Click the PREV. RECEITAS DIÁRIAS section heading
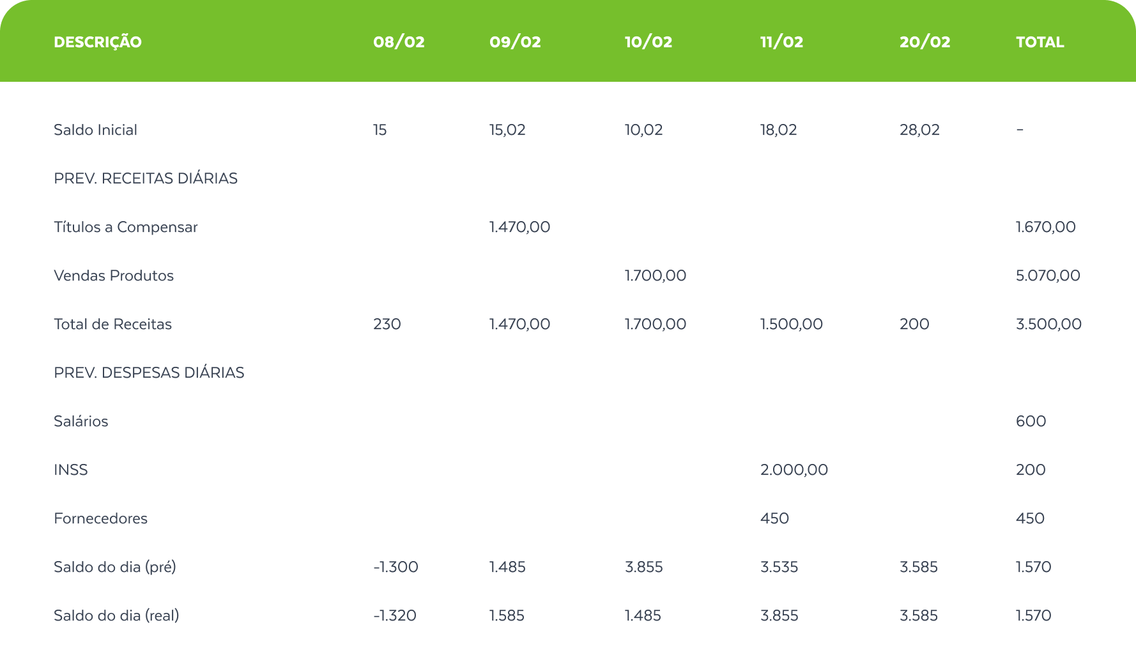The height and width of the screenshot is (671, 1136). (x=146, y=178)
